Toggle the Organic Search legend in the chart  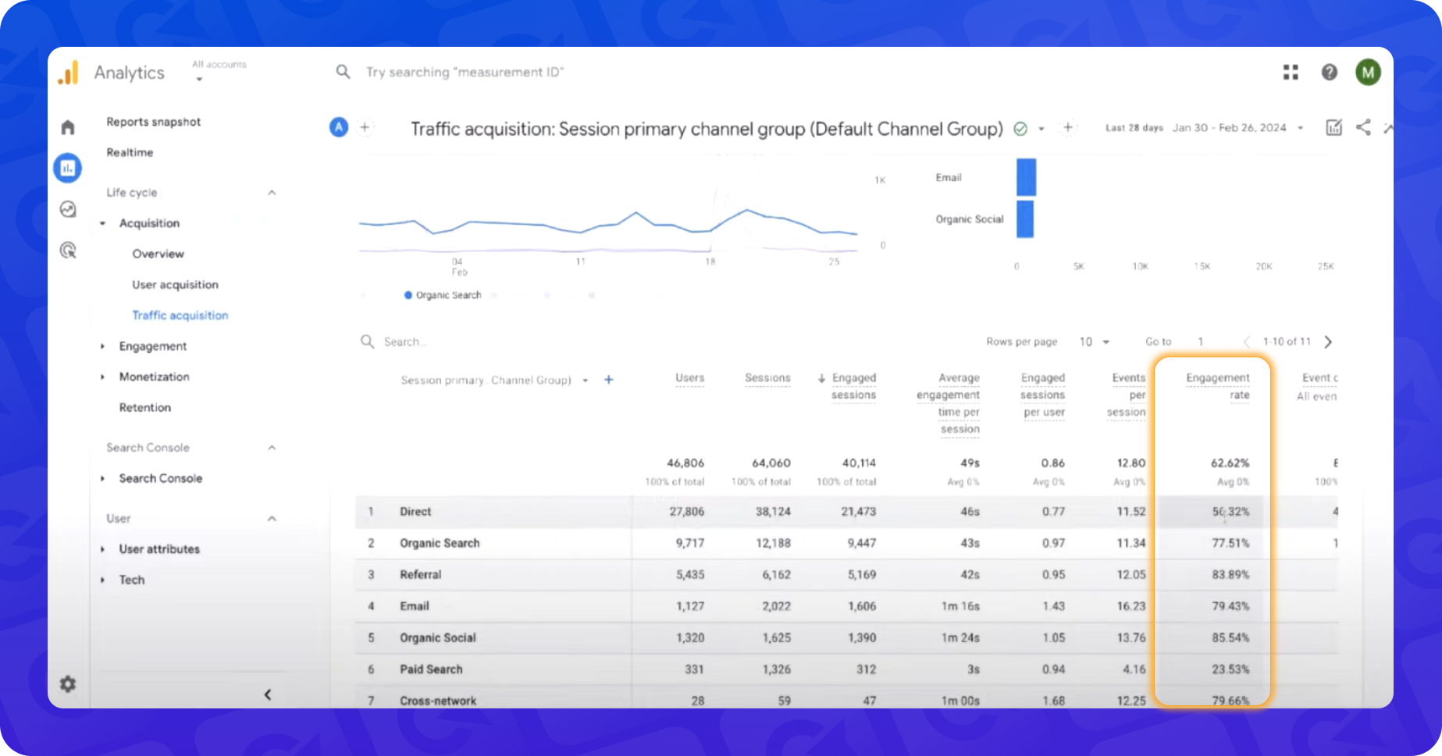pos(442,295)
